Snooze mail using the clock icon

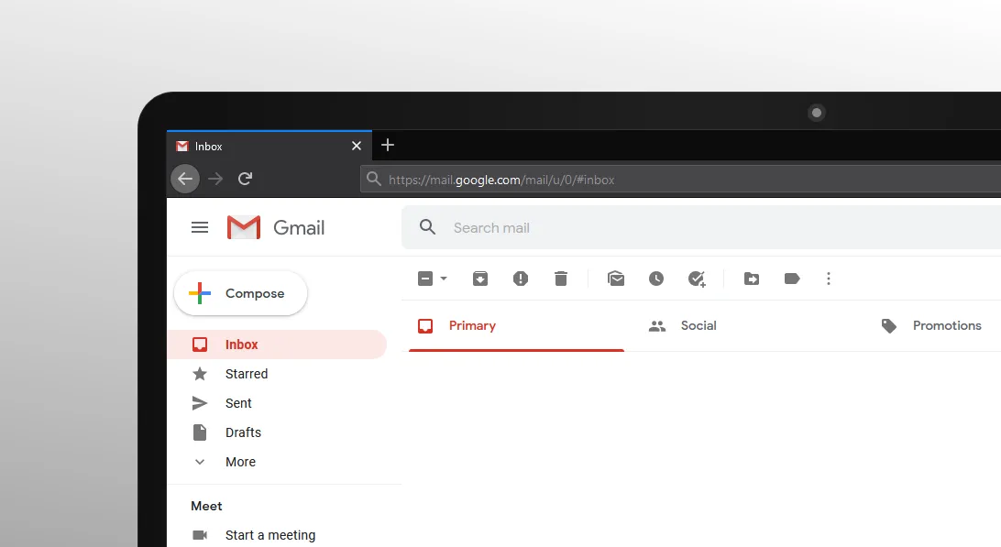pyautogui.click(x=656, y=279)
